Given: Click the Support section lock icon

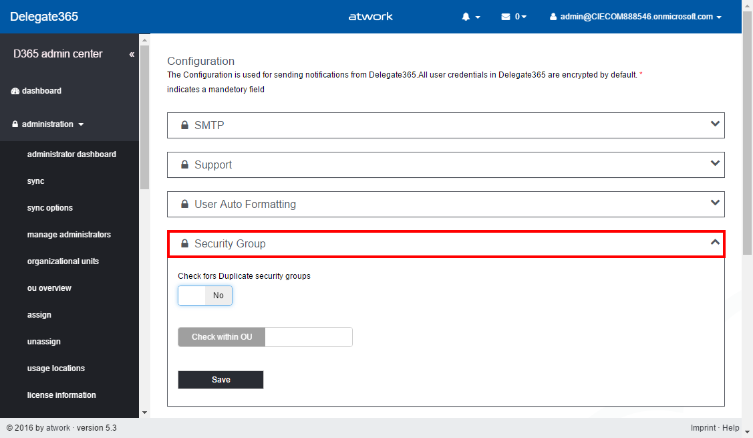Looking at the screenshot, I should [x=184, y=165].
